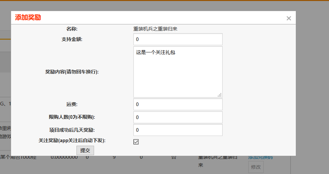Image resolution: width=329 pixels, height=174 pixels.
Task: Open the 添加兑换码 link behind dialog
Action: point(260,157)
